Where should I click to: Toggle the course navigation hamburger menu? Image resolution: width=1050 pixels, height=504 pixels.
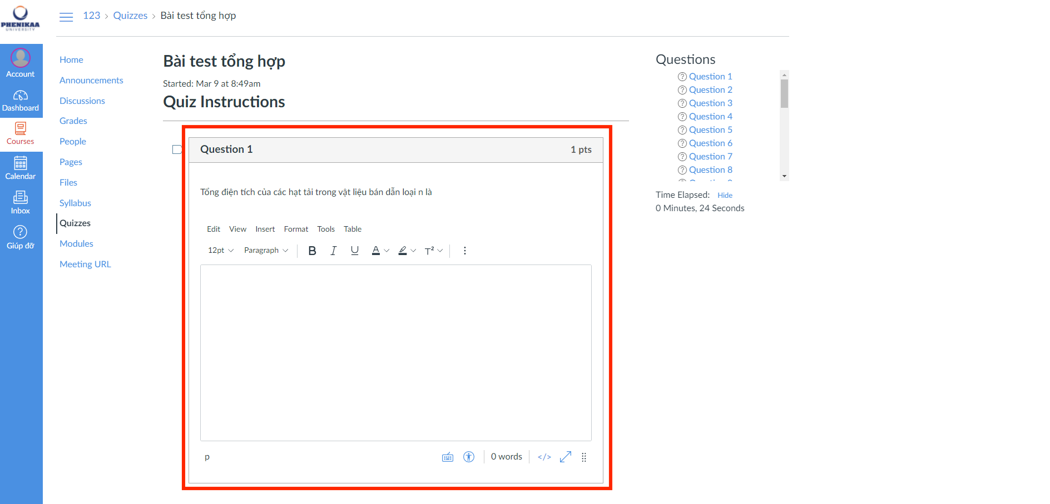pyautogui.click(x=66, y=17)
